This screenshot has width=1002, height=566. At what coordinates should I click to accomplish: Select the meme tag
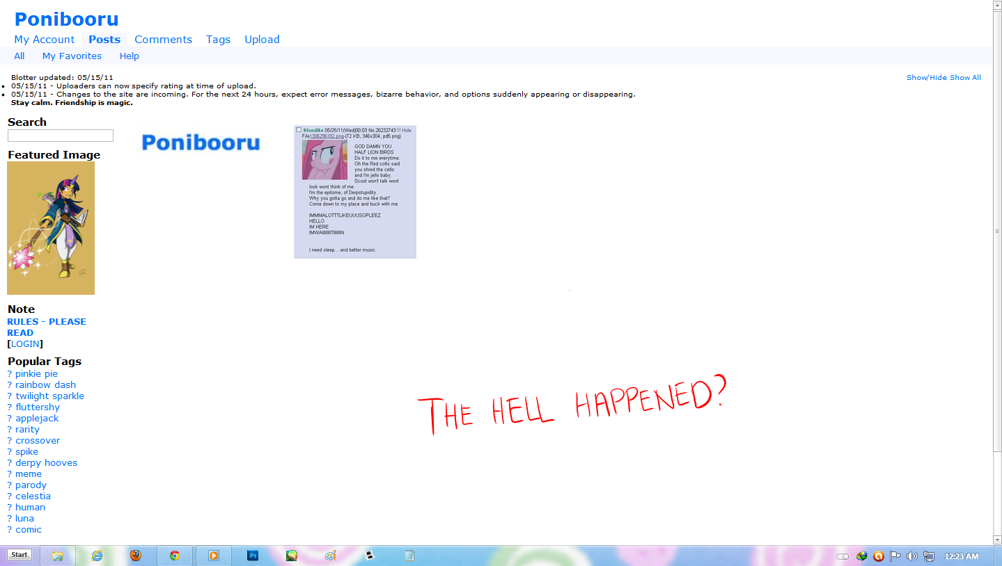click(x=29, y=474)
